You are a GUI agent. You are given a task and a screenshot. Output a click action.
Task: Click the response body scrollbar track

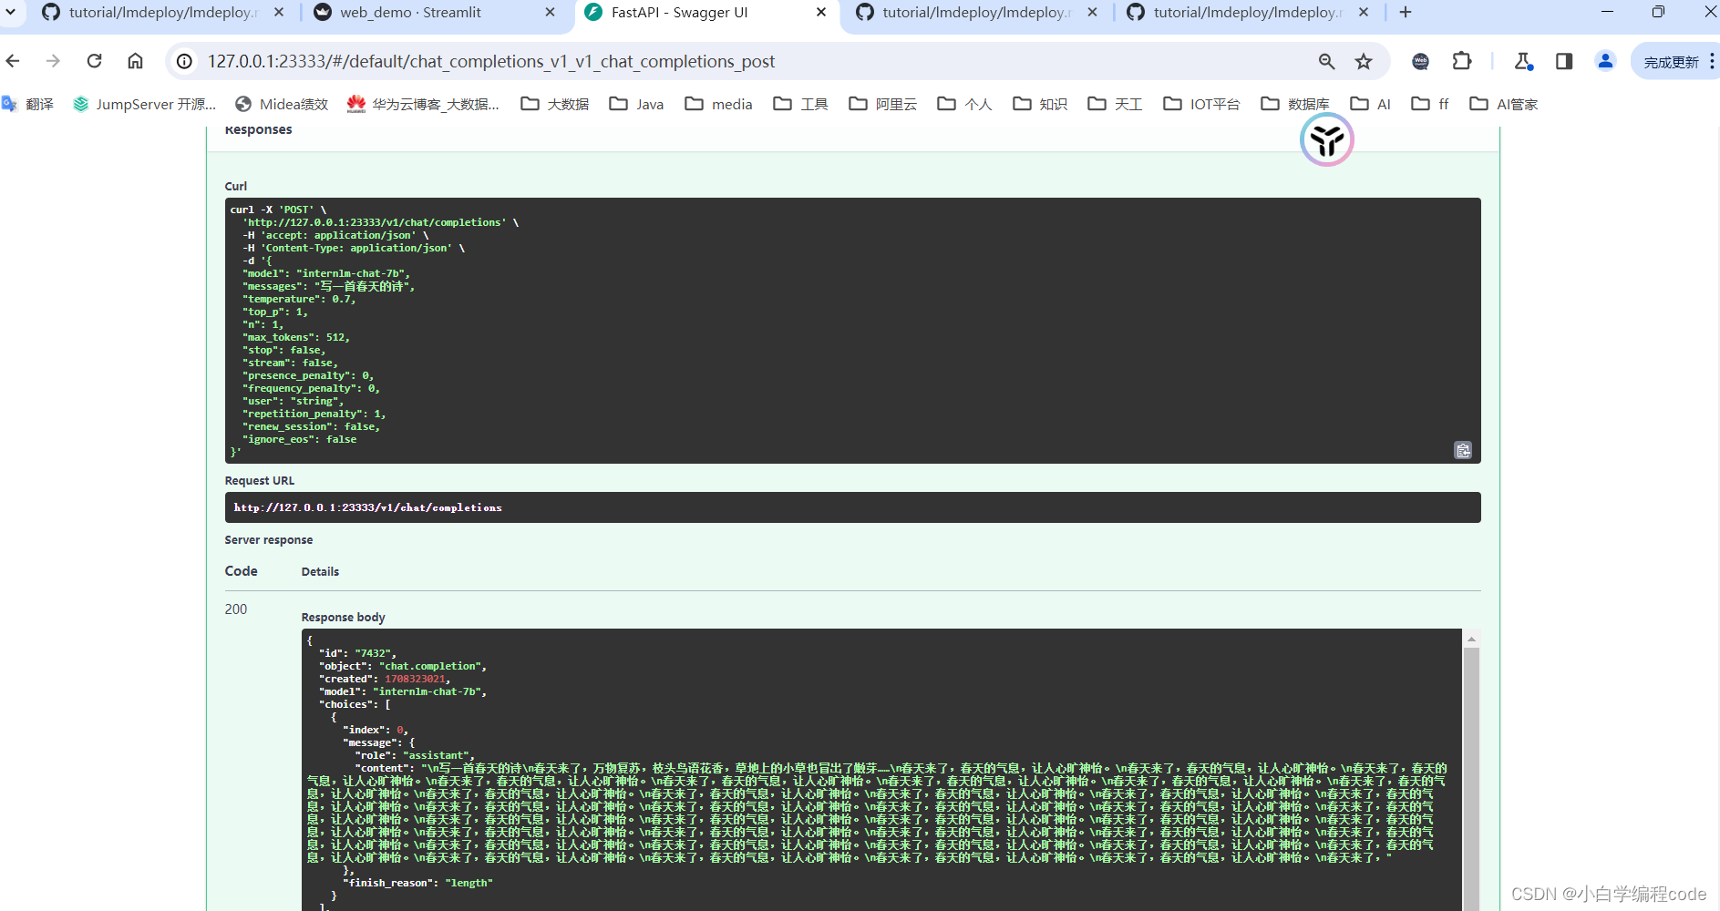(1471, 779)
